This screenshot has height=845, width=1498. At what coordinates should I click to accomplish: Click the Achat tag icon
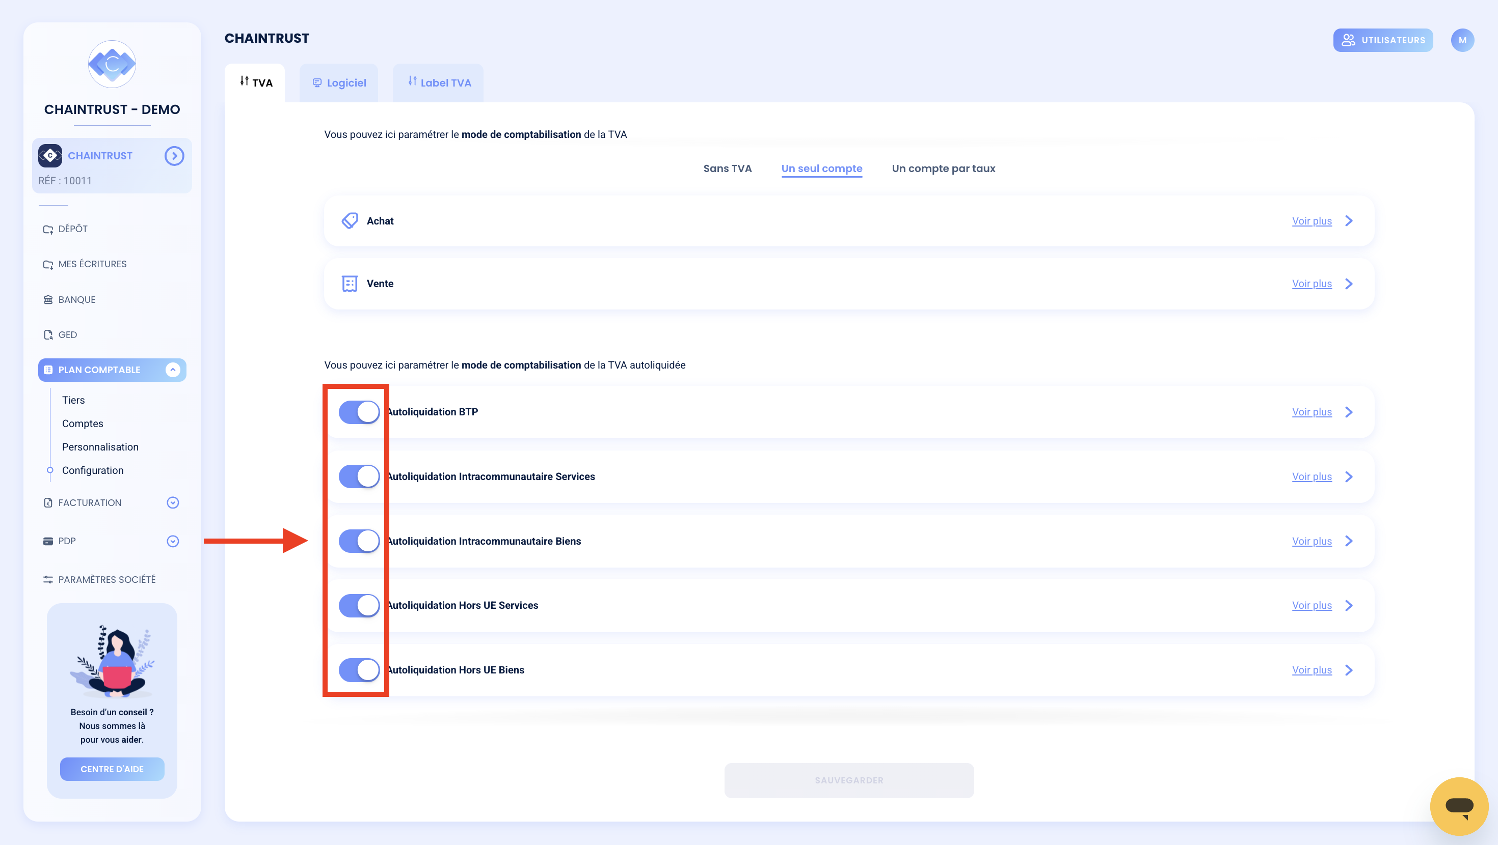pos(350,221)
